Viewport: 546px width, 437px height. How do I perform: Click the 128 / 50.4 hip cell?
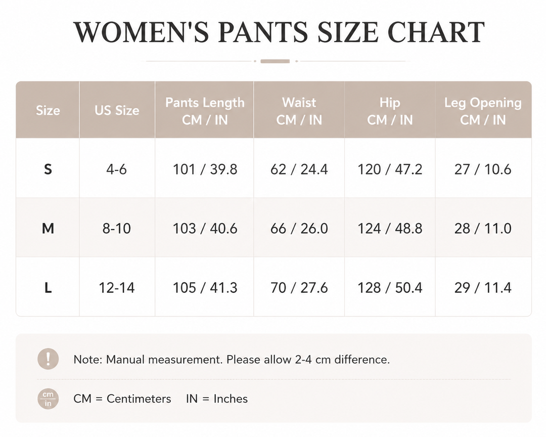click(390, 288)
